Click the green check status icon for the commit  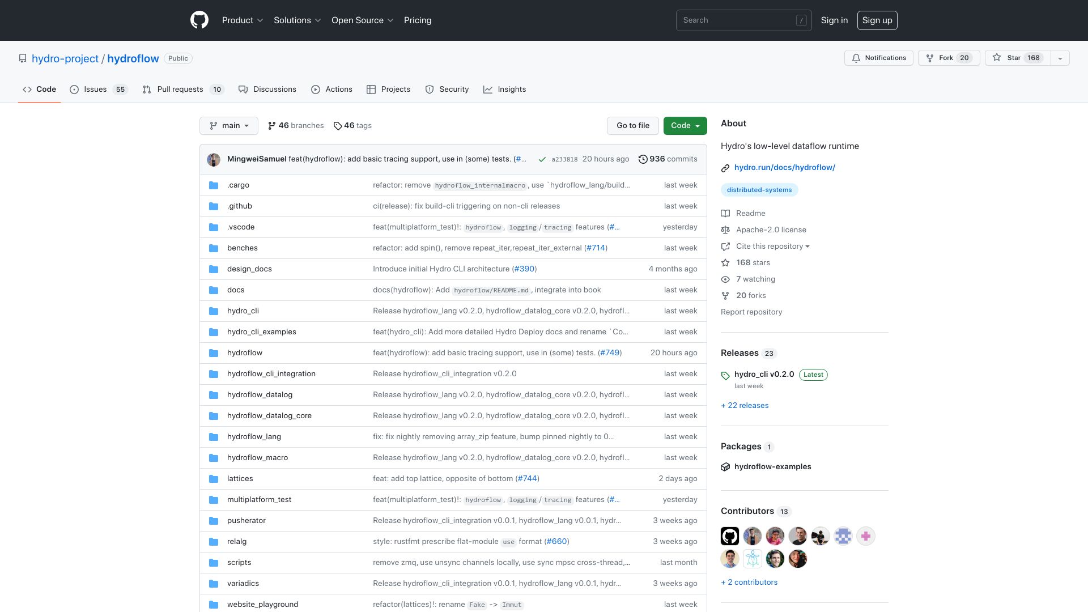pyautogui.click(x=542, y=159)
